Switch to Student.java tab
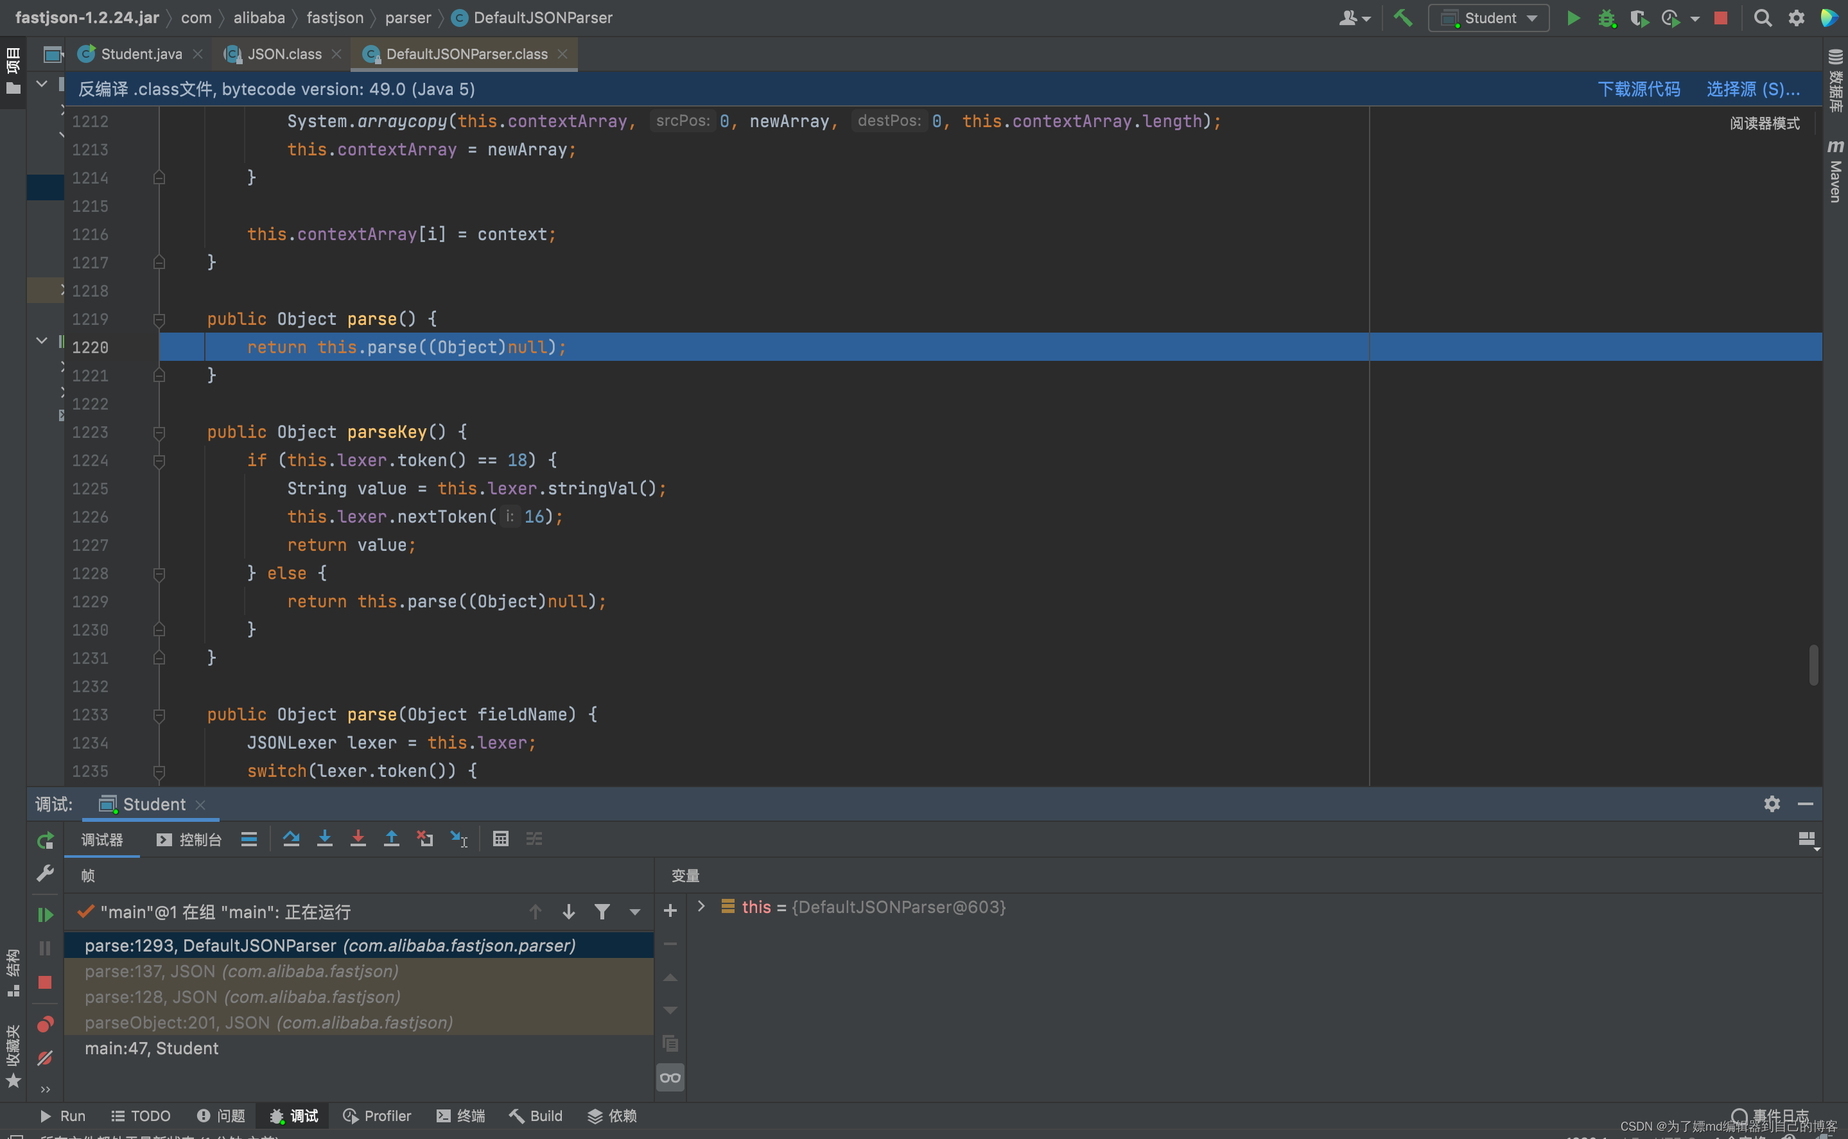The image size is (1848, 1139). 140,54
